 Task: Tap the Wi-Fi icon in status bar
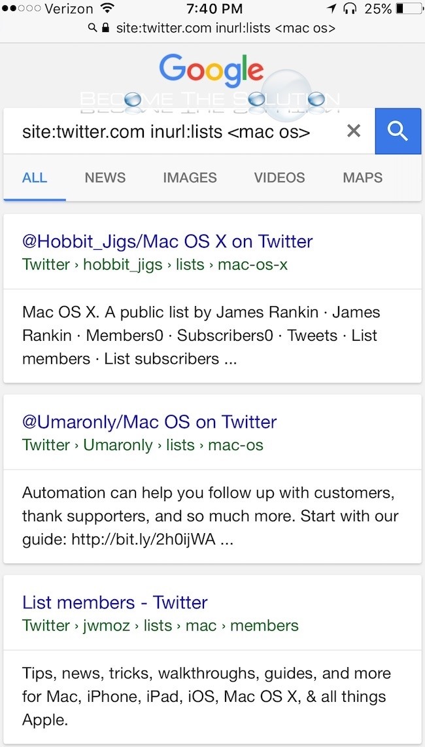[108, 9]
